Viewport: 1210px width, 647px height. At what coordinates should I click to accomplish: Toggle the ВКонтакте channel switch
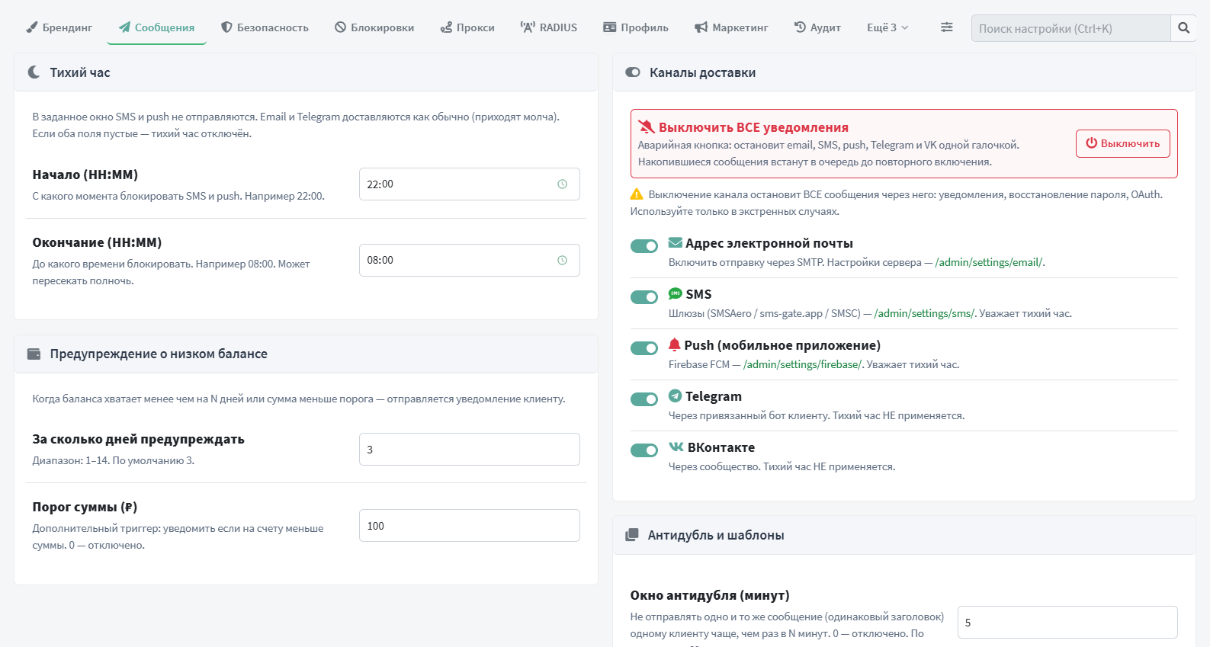tap(644, 450)
